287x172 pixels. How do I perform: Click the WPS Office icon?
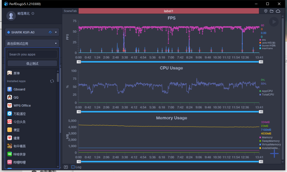coord(10,105)
